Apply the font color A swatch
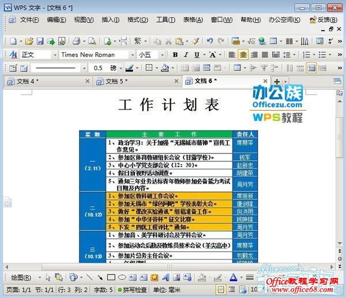The image size is (346, 298). coord(233,277)
